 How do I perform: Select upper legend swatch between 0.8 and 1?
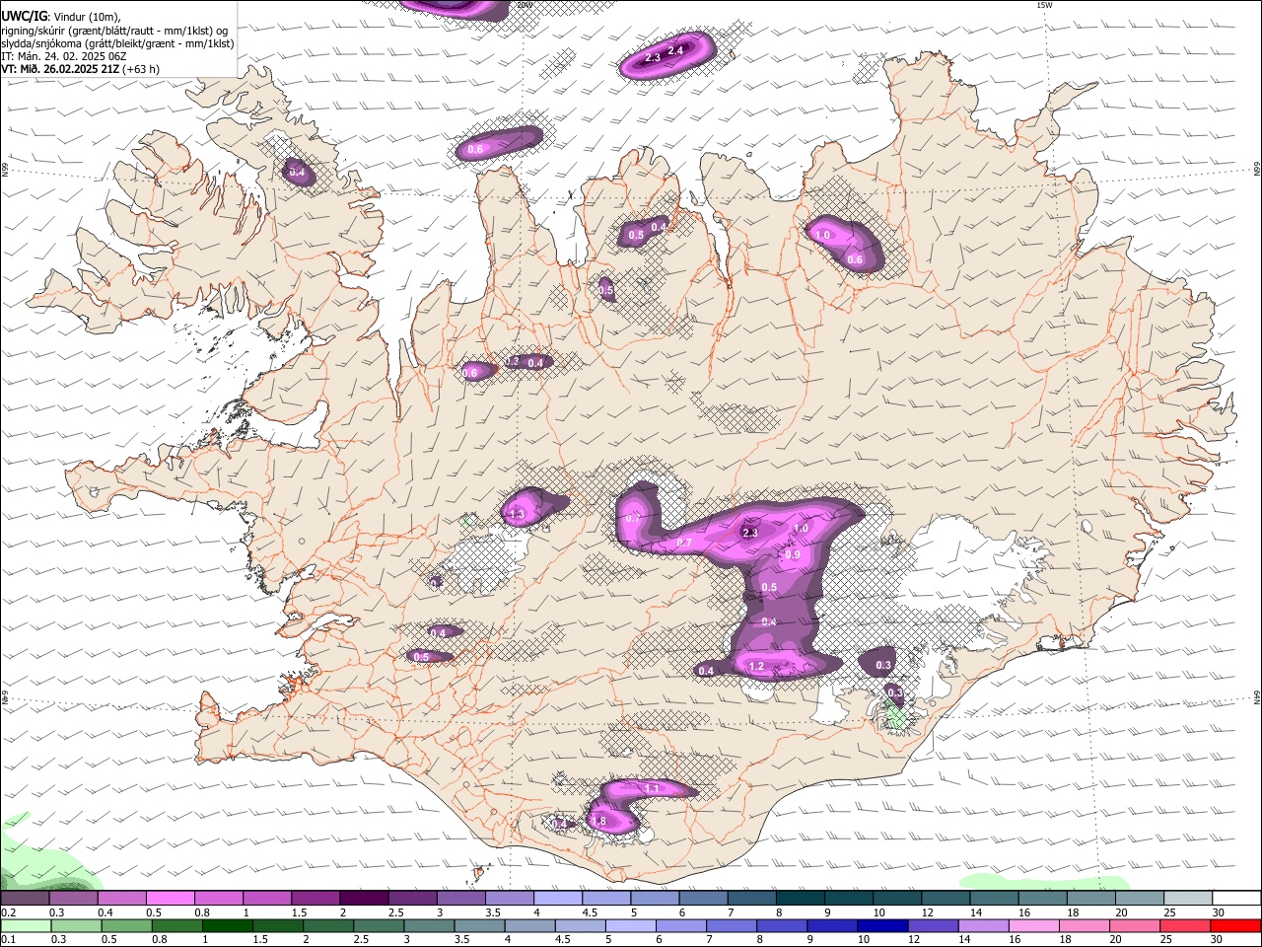[x=217, y=899]
